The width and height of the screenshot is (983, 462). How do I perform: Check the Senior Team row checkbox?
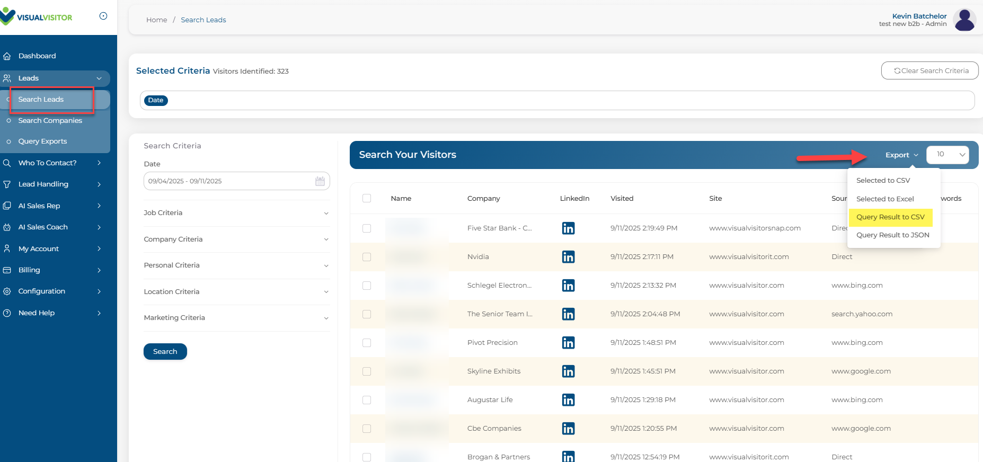[367, 314]
